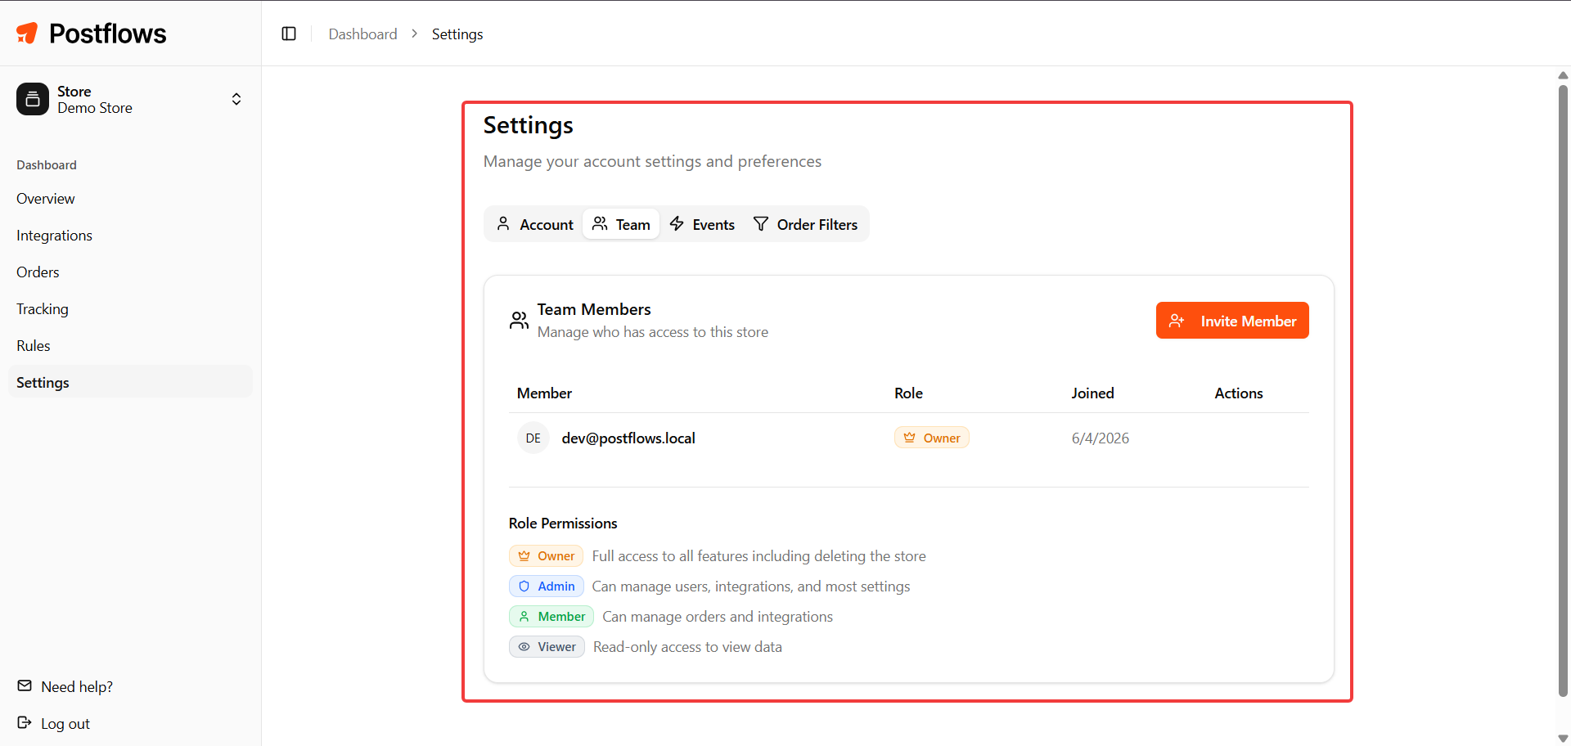Viewport: 1571px width, 746px height.
Task: Click the Admin role badge
Action: point(546,586)
